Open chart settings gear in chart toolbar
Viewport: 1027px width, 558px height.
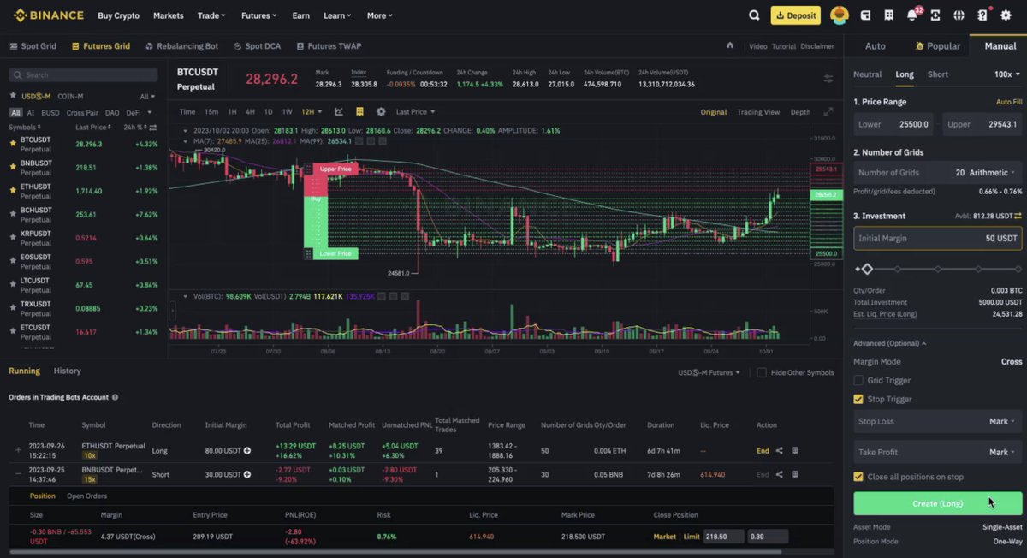[x=381, y=111]
